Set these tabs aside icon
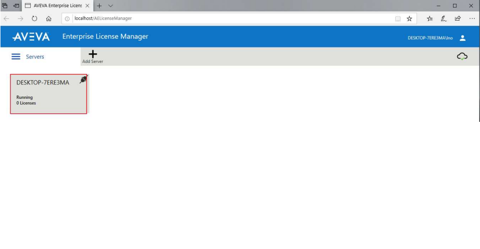Screen dimensions: 480x249 click(16, 5)
